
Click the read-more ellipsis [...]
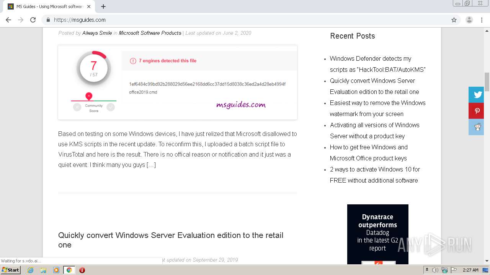click(x=151, y=165)
